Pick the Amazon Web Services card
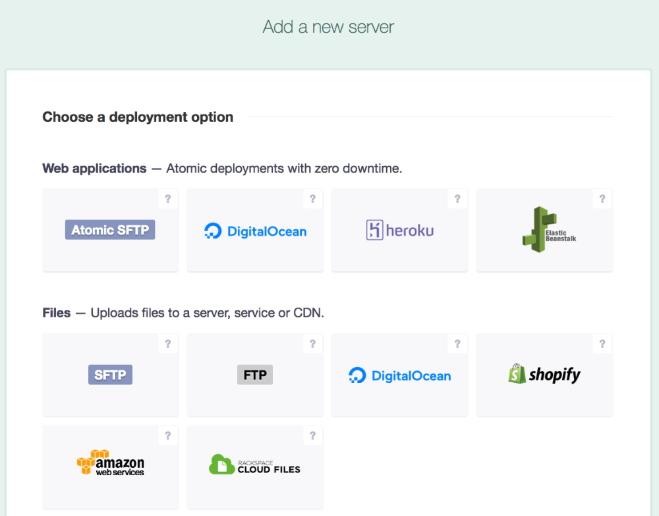The width and height of the screenshot is (659, 516). tap(111, 467)
